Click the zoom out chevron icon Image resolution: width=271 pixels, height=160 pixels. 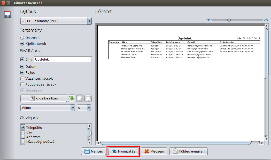pos(208,20)
